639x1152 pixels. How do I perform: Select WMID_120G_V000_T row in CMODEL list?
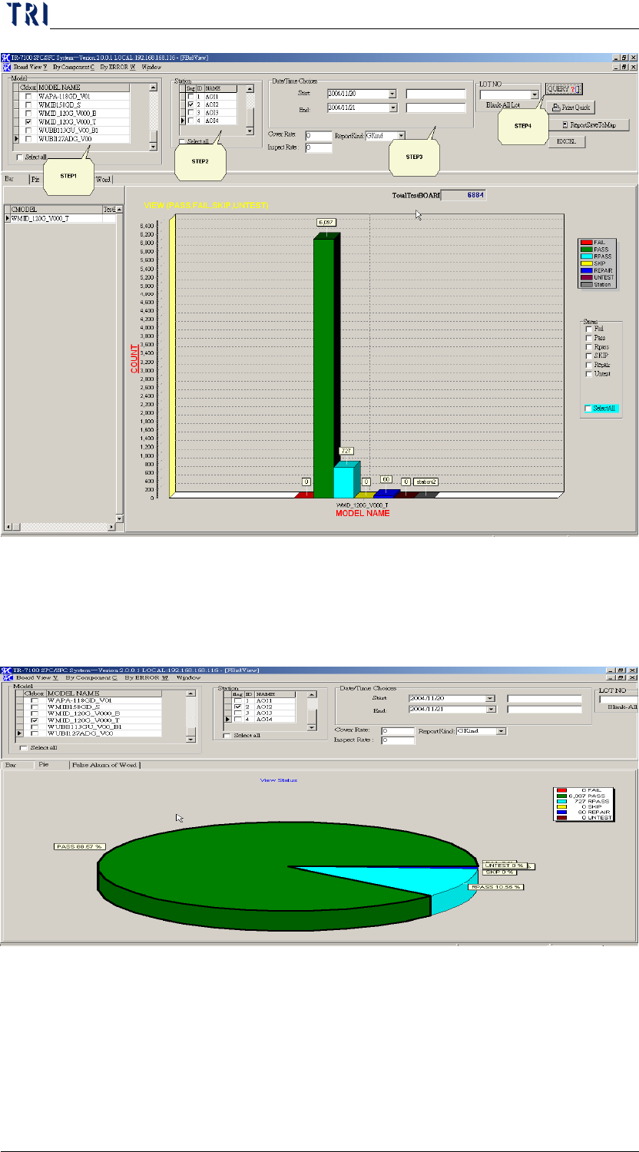(60, 219)
